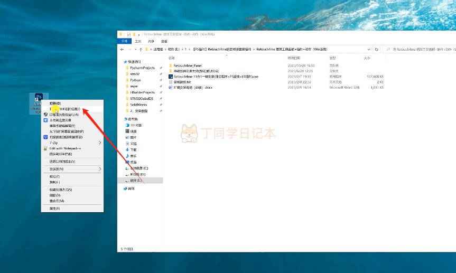Choose 以管理员身份运行(A) from the context menu
The width and height of the screenshot is (456, 273).
coord(64,115)
